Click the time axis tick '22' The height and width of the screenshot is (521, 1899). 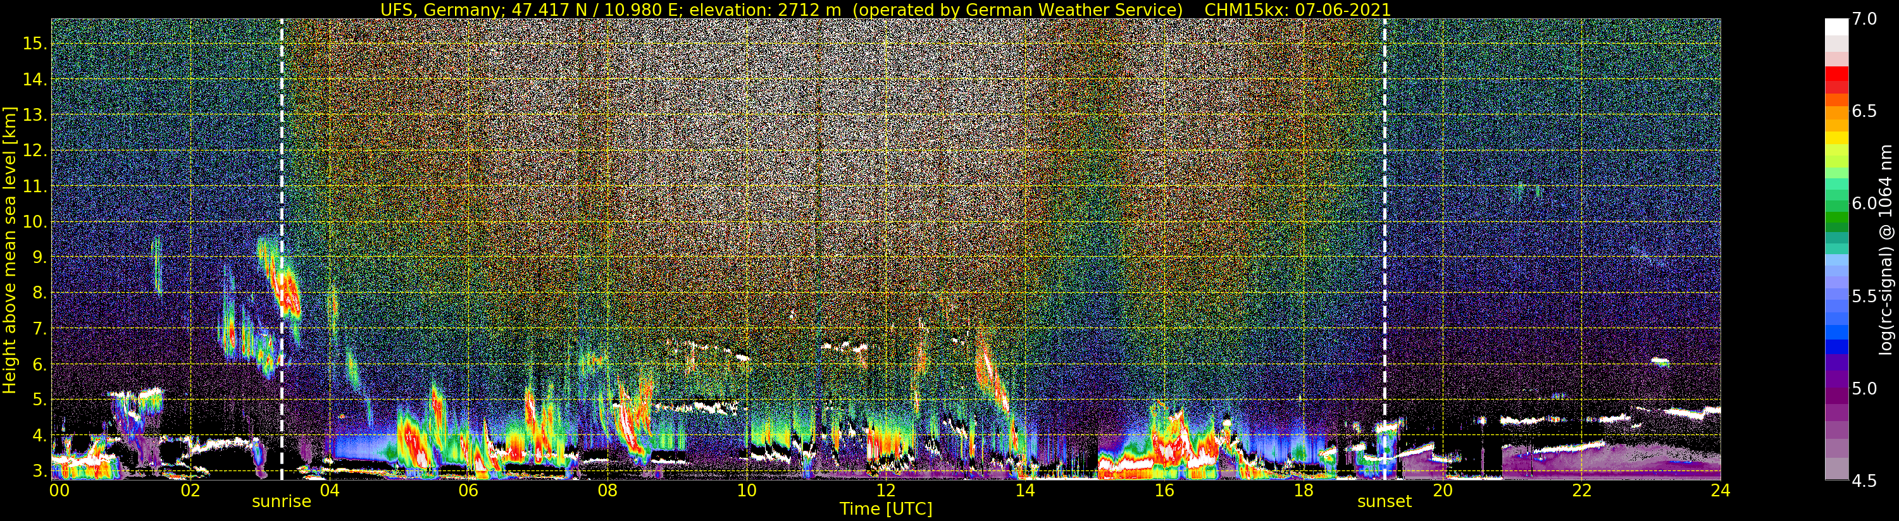coord(1581,491)
